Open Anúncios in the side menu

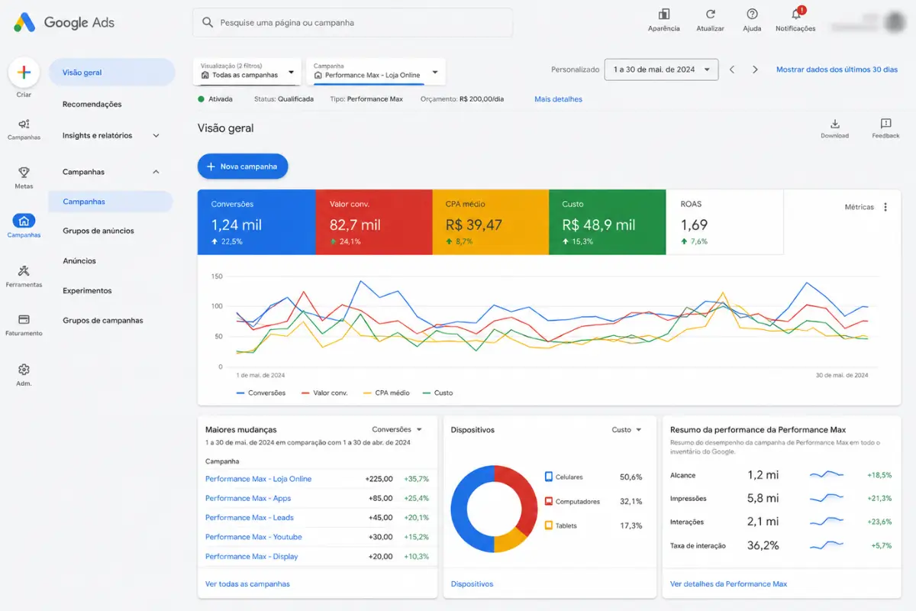[79, 261]
